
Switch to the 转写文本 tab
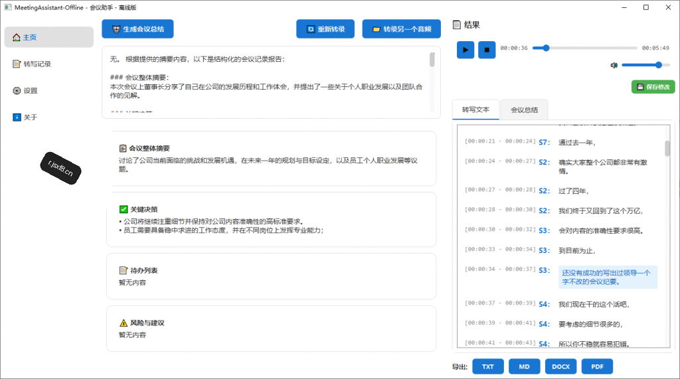(475, 110)
